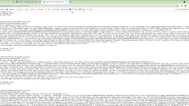The width and height of the screenshot is (189, 106).
Task: Expand the Other bookmarks folder
Action: pos(182,9)
